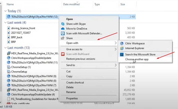Click the Microsoft Defender shield icon
The image size is (178, 109).
click(x=63, y=33)
